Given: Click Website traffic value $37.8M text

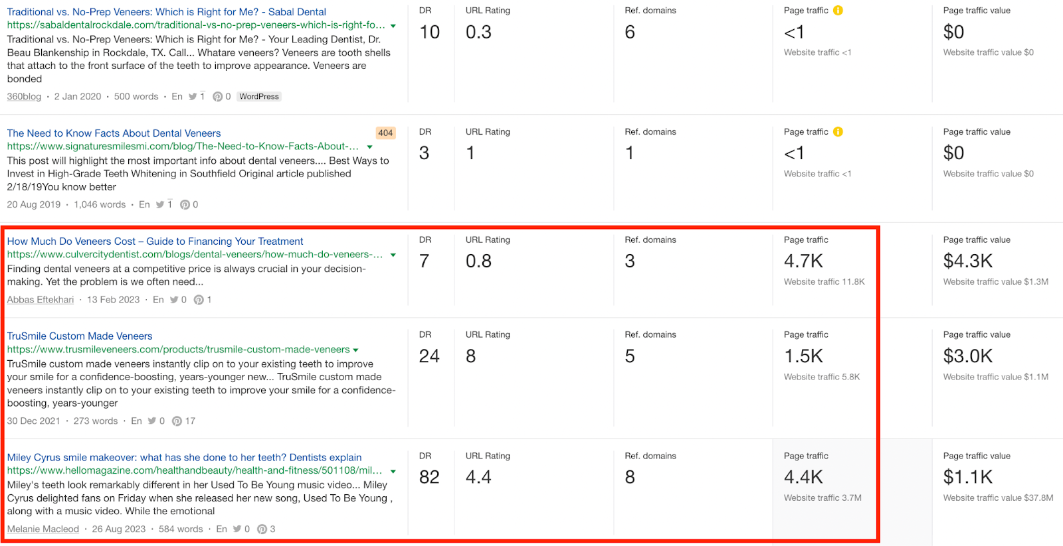Looking at the screenshot, I should (x=998, y=498).
